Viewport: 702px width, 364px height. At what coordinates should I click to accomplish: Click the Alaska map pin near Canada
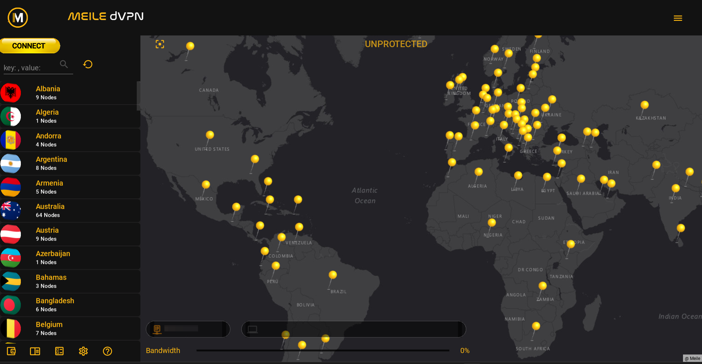[x=190, y=46]
